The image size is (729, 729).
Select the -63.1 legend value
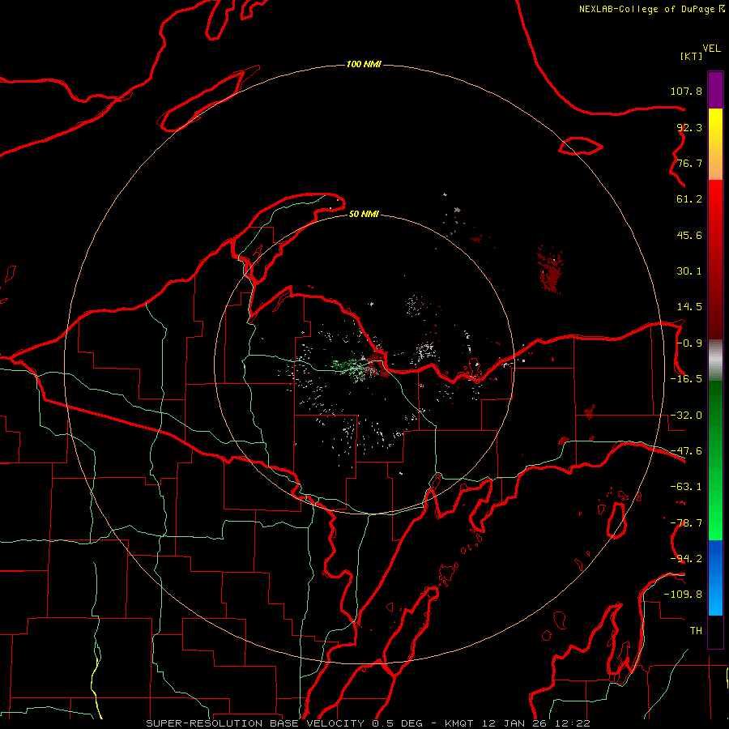click(686, 487)
